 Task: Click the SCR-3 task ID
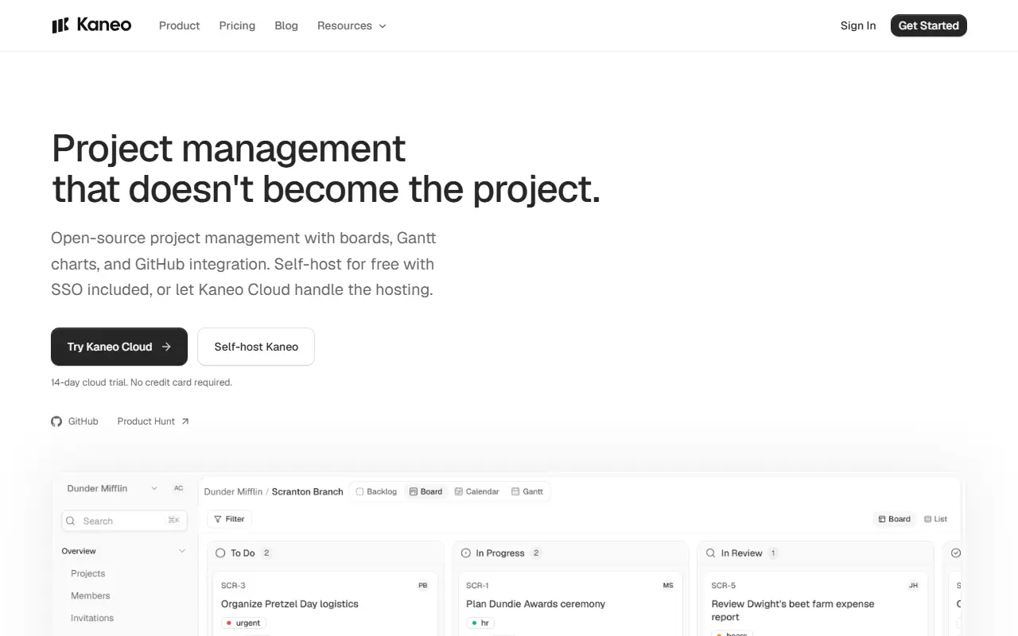pyautogui.click(x=233, y=586)
